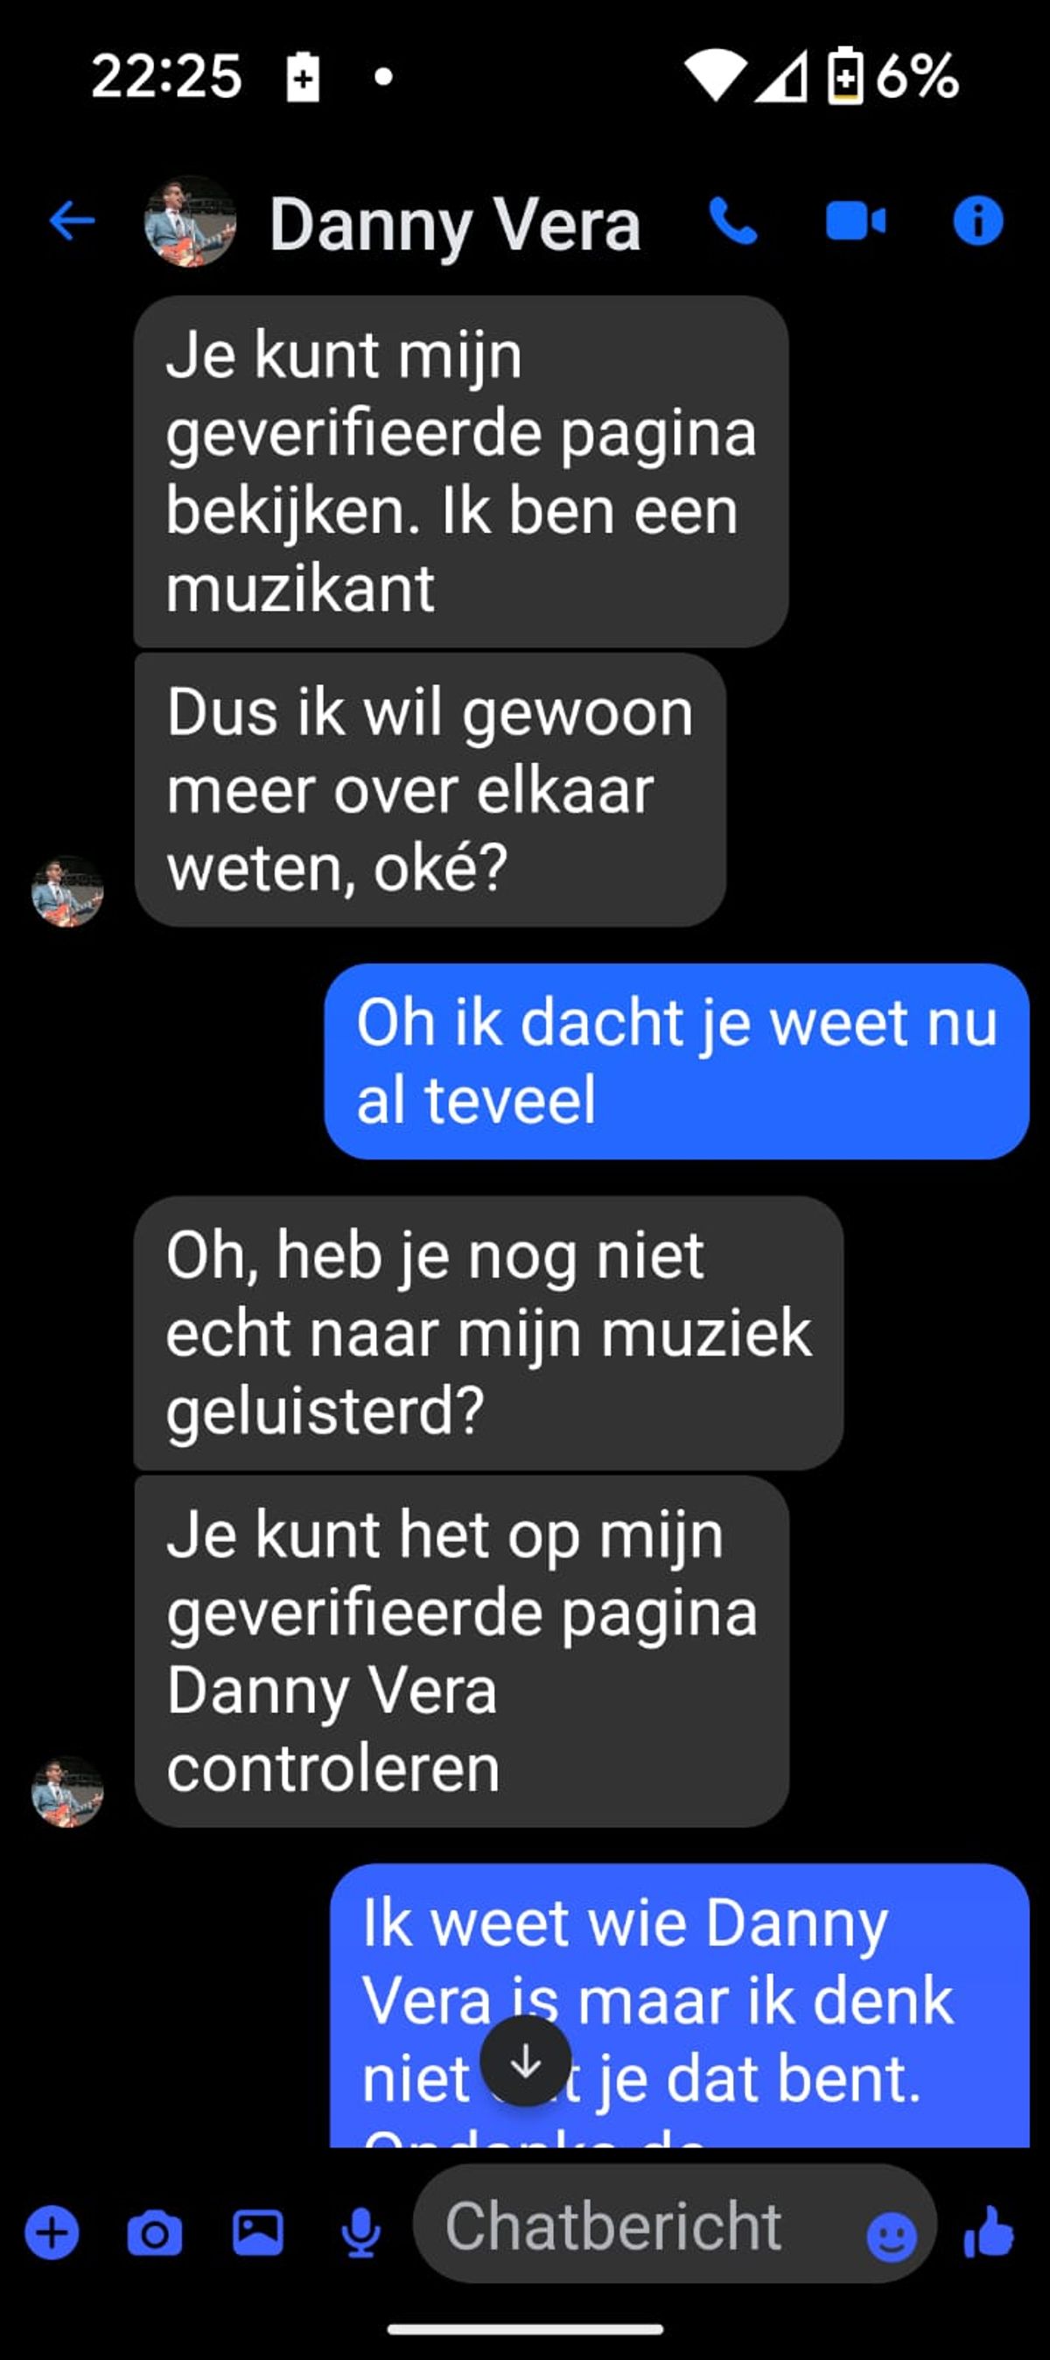Record a voice message with microphone

[x=361, y=2232]
